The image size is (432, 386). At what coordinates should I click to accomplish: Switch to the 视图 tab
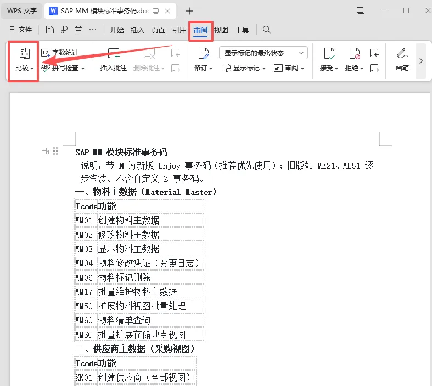pyautogui.click(x=221, y=30)
